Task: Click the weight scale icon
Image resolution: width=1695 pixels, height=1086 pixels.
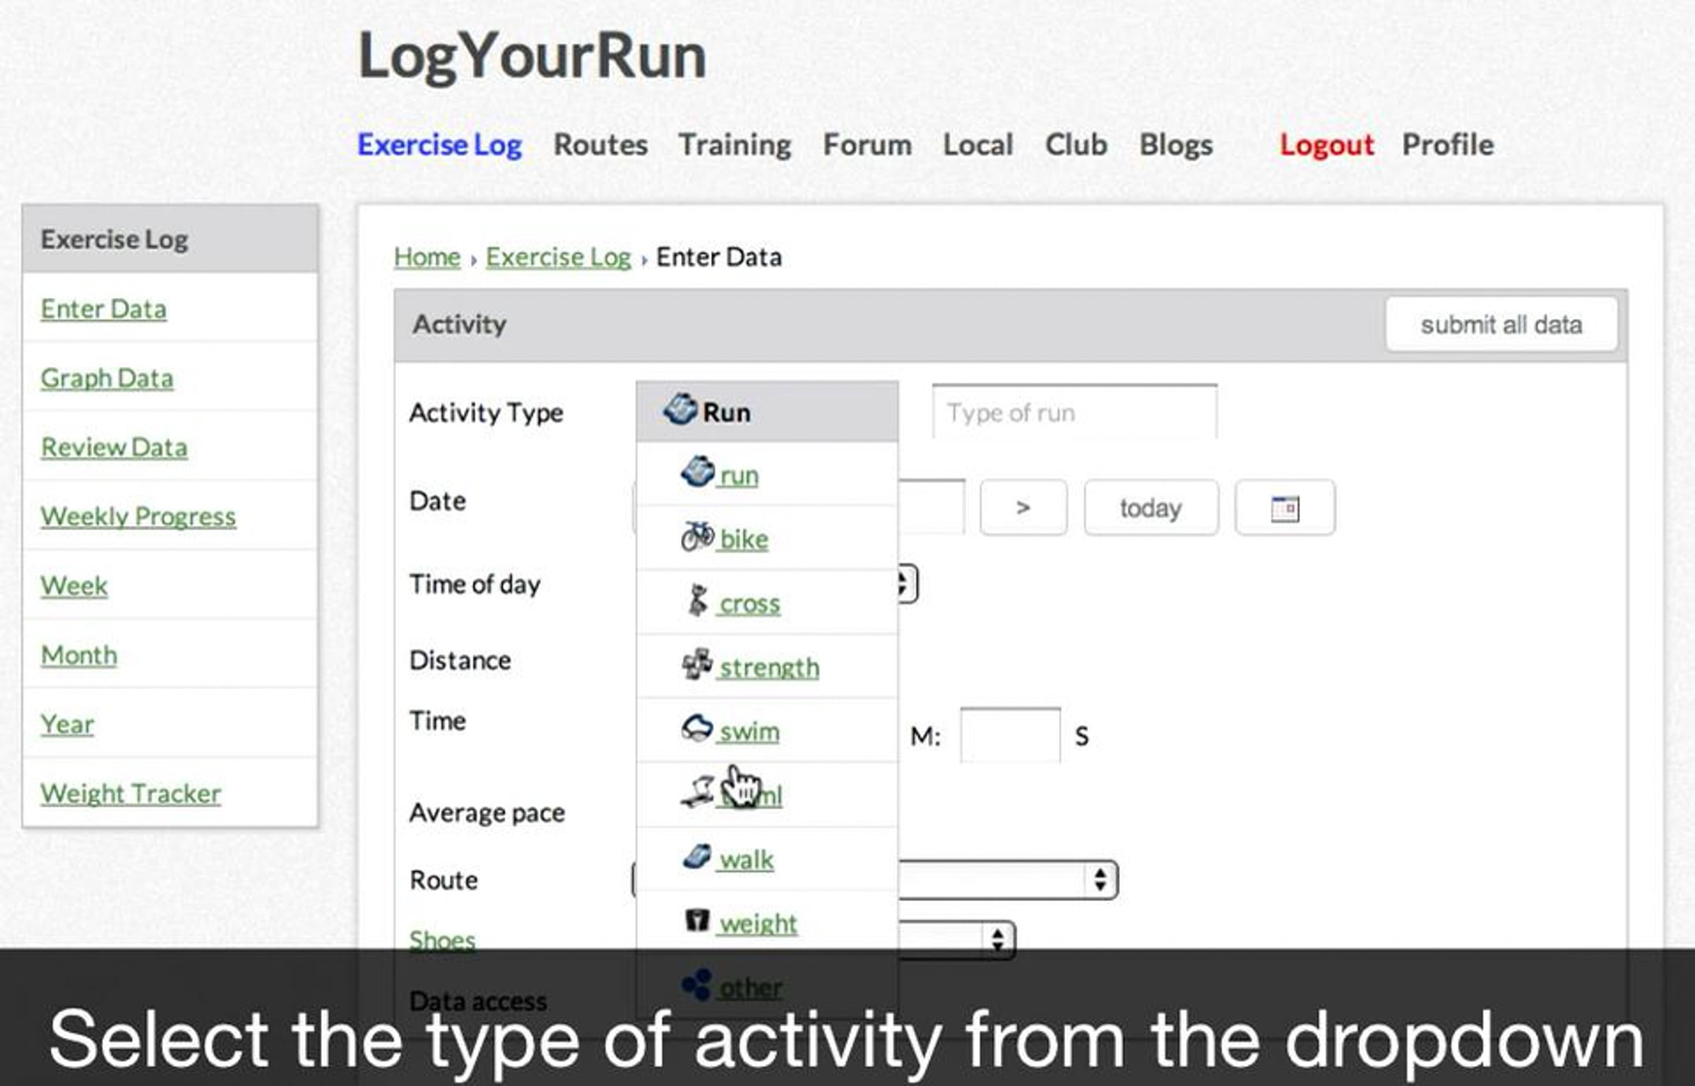Action: (x=697, y=921)
